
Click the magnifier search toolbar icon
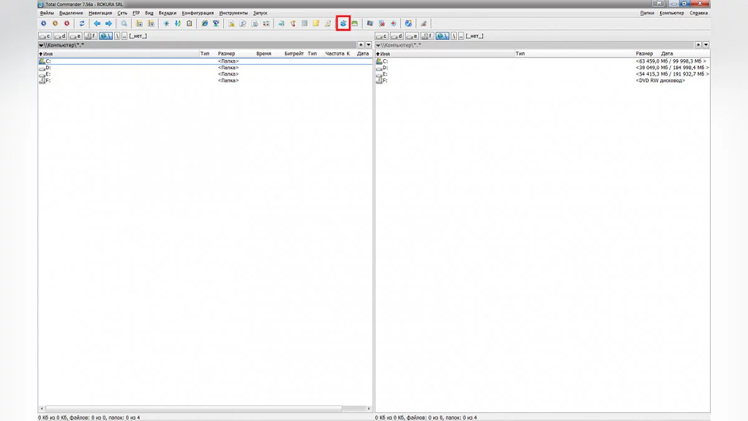124,24
